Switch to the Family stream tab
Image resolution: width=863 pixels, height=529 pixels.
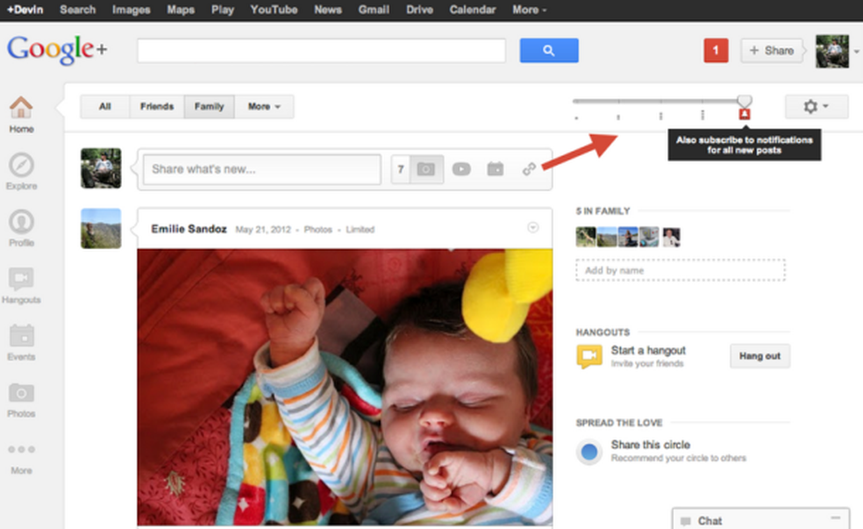(x=209, y=106)
